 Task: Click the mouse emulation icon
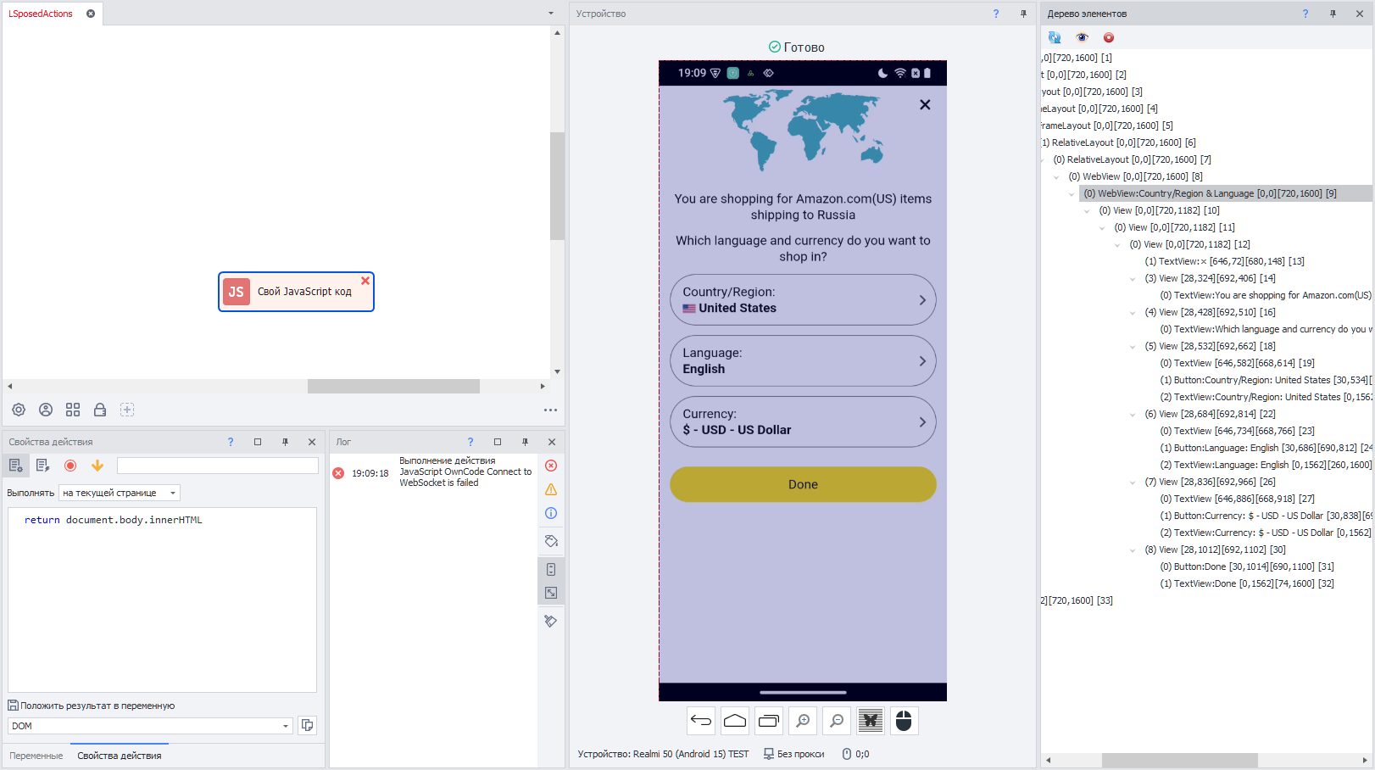904,721
